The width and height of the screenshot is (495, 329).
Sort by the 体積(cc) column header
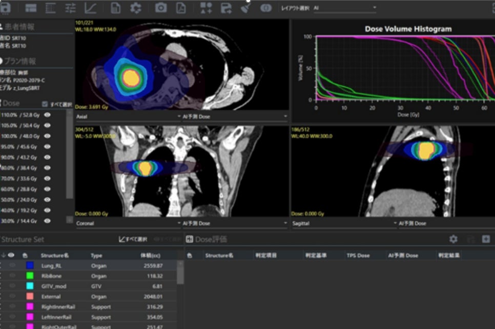click(x=151, y=255)
